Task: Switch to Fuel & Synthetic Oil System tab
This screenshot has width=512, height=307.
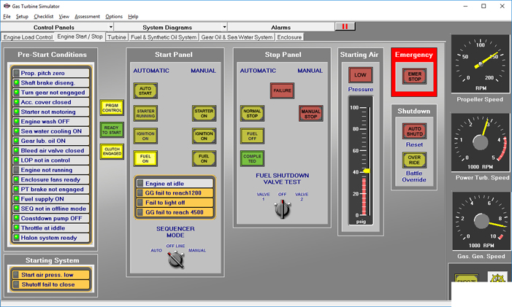Action: click(164, 37)
